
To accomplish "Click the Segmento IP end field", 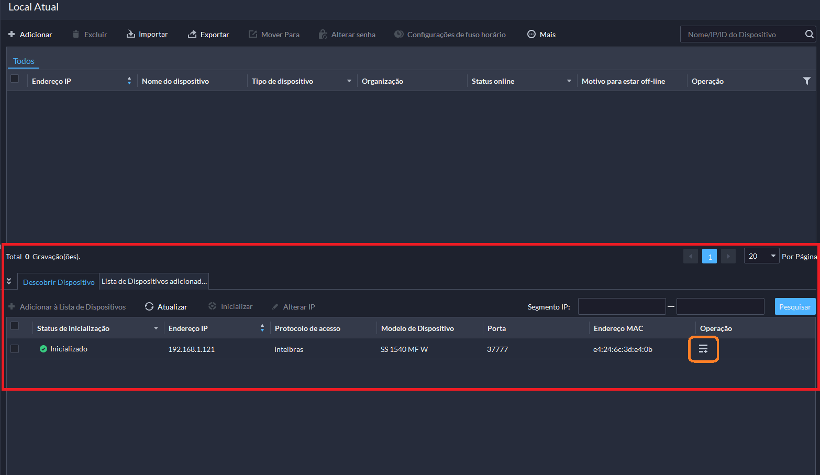I will 720,306.
